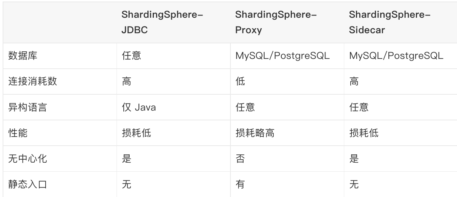
Task: Click MySQL/PostgreSQL in the Proxy column
Action: (x=282, y=56)
